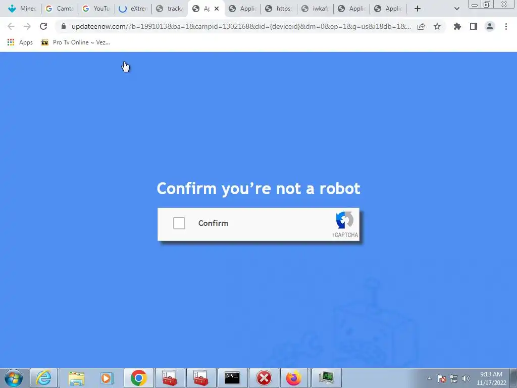Open Firefox from the taskbar
This screenshot has height=388, width=517.
tap(293, 378)
